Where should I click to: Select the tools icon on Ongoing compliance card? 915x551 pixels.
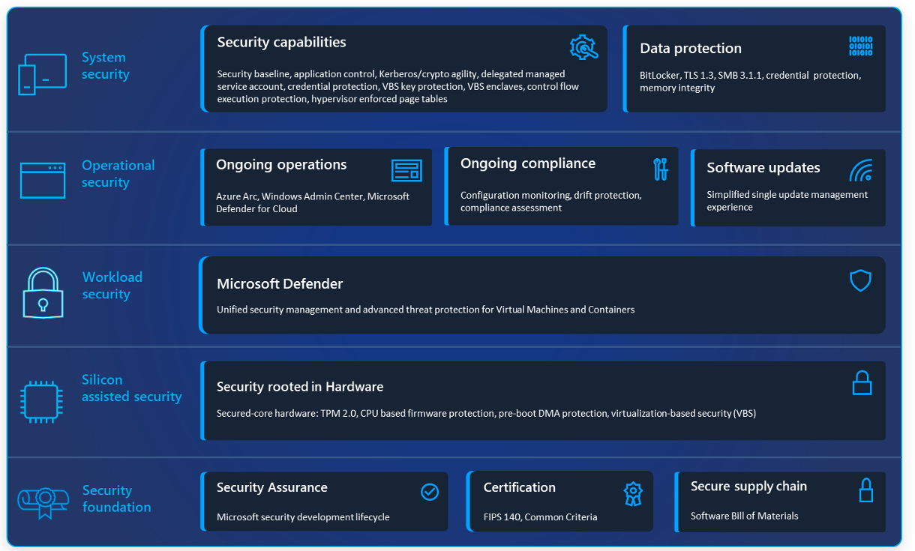tap(660, 171)
